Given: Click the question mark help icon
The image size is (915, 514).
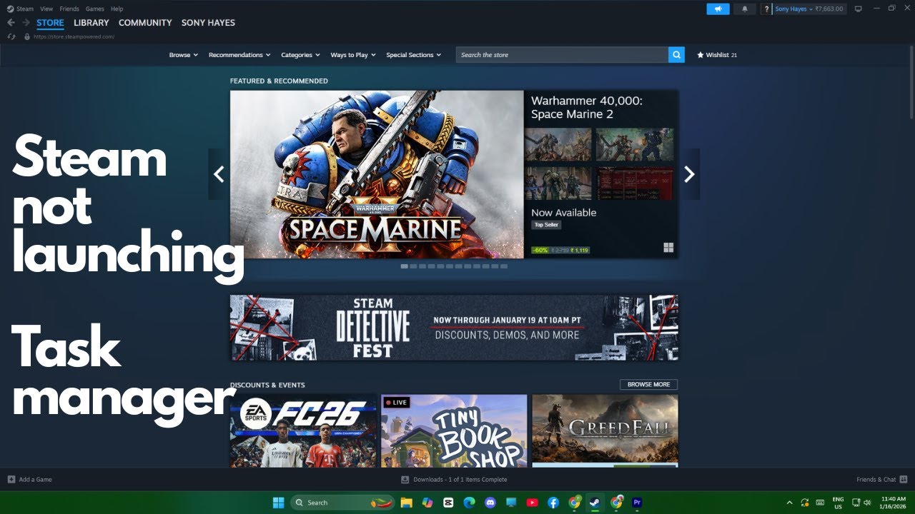Looking at the screenshot, I should (766, 9).
